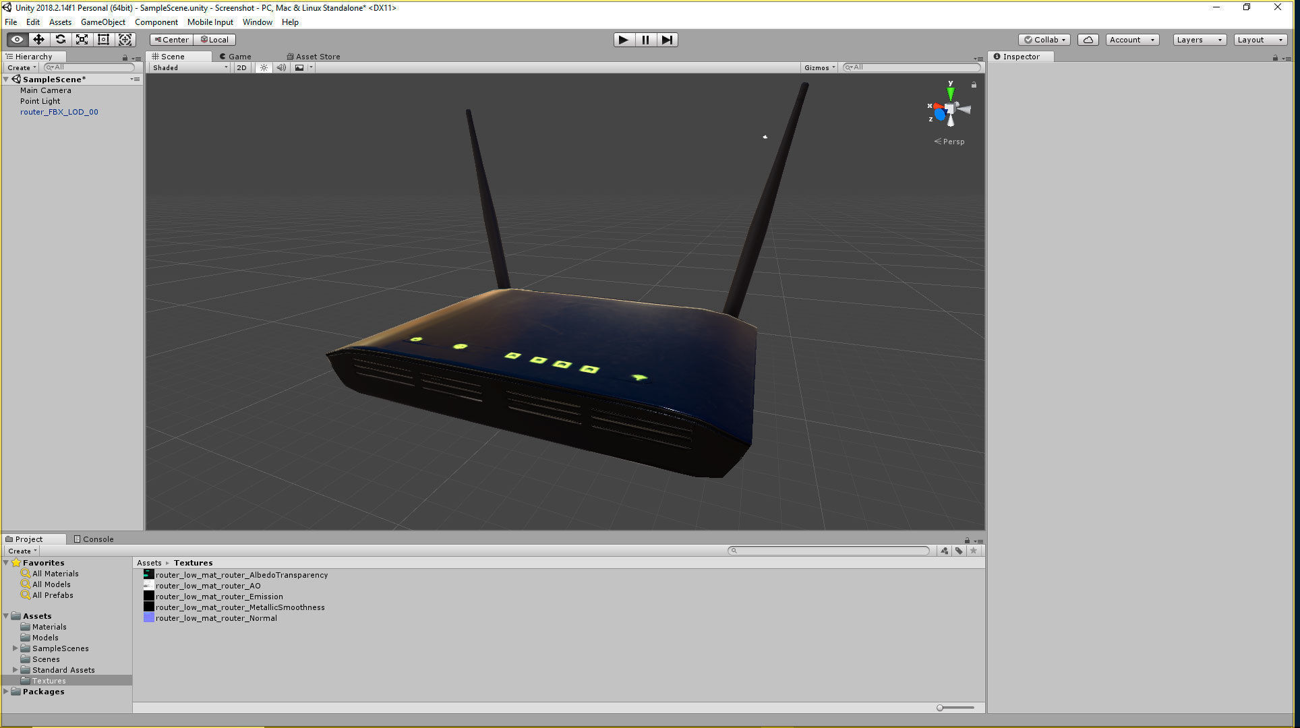Open the cloud Services button

pyautogui.click(x=1088, y=40)
